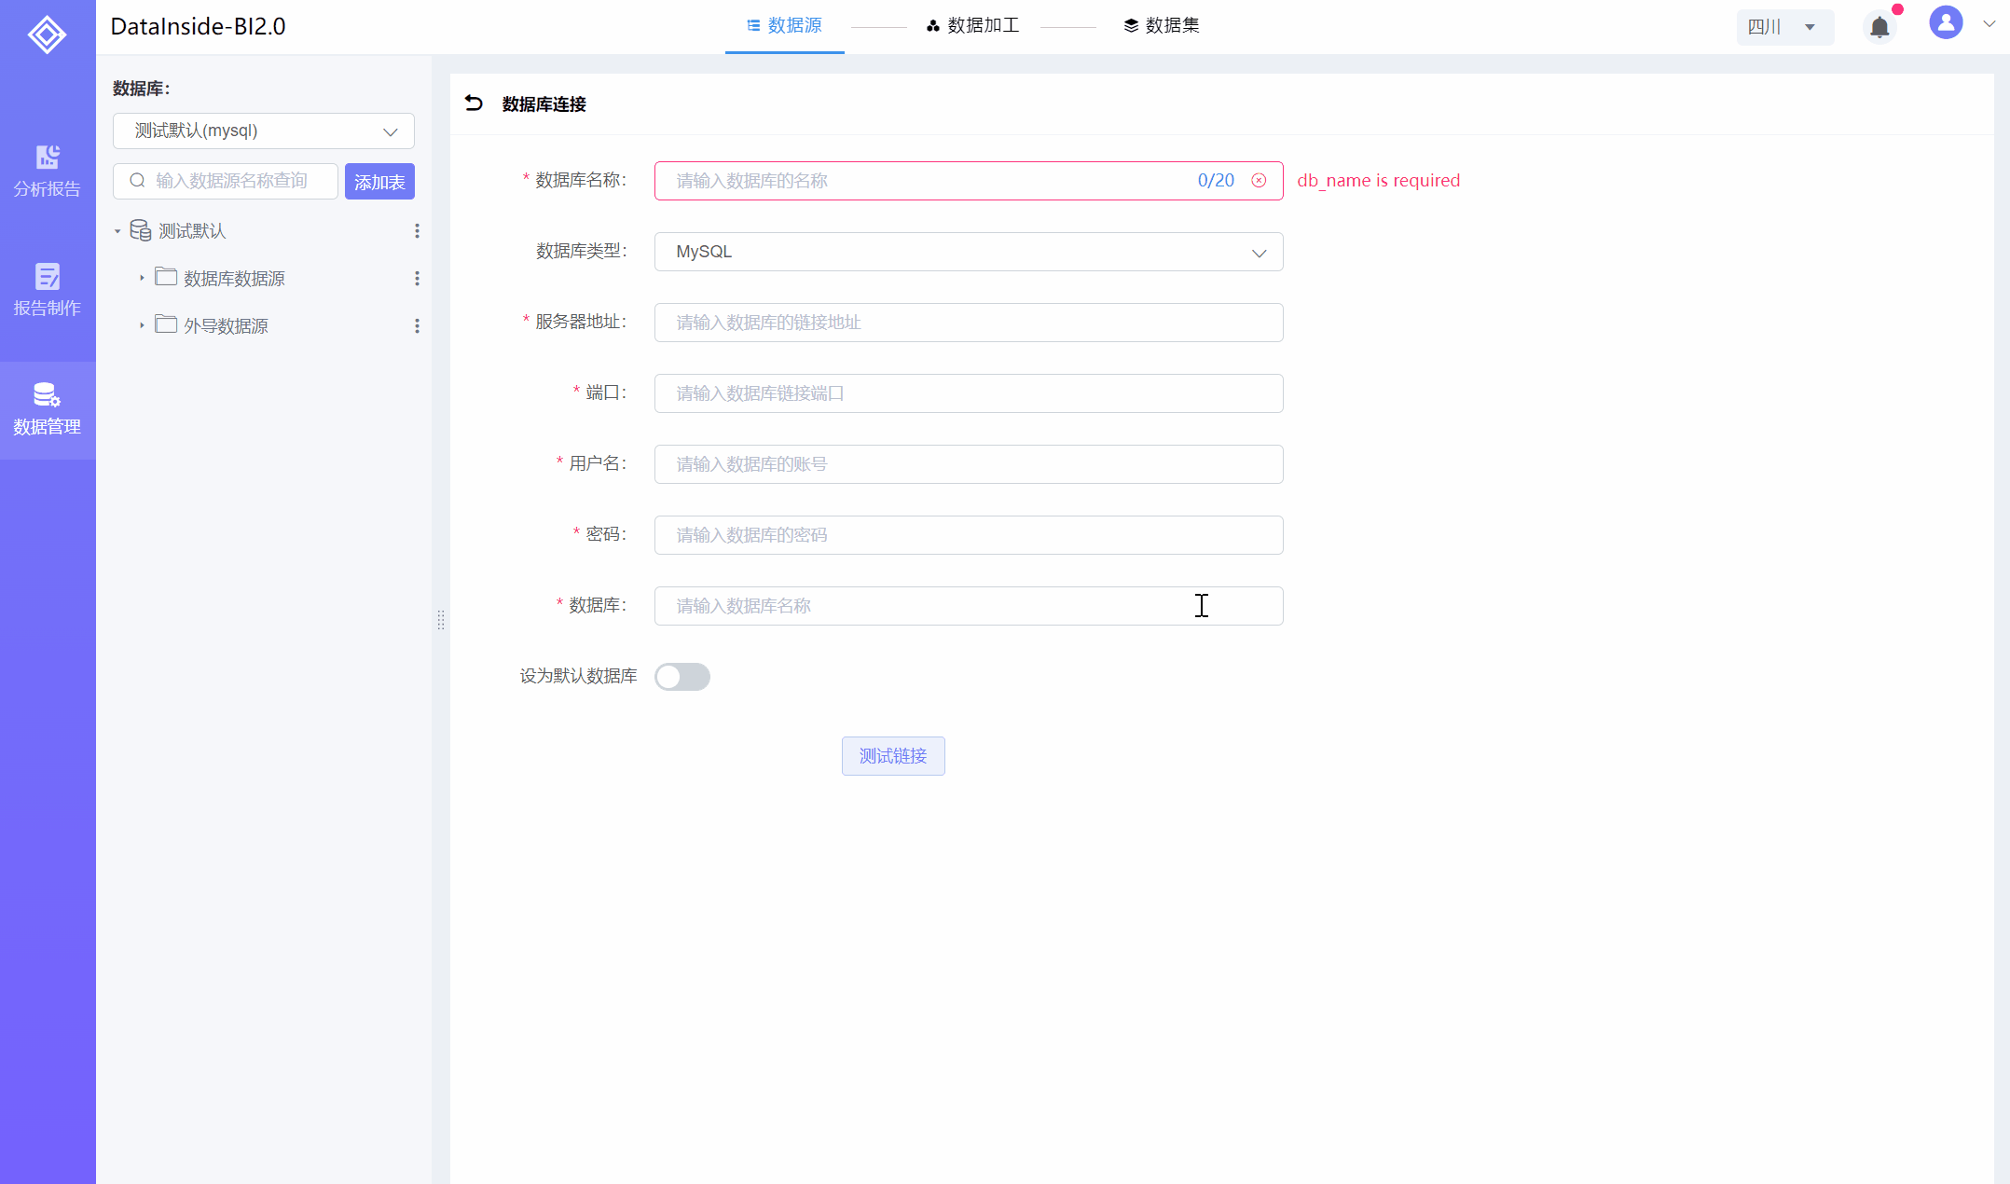Click the 测试链接 button
This screenshot has width=2010, height=1184.
click(x=893, y=756)
